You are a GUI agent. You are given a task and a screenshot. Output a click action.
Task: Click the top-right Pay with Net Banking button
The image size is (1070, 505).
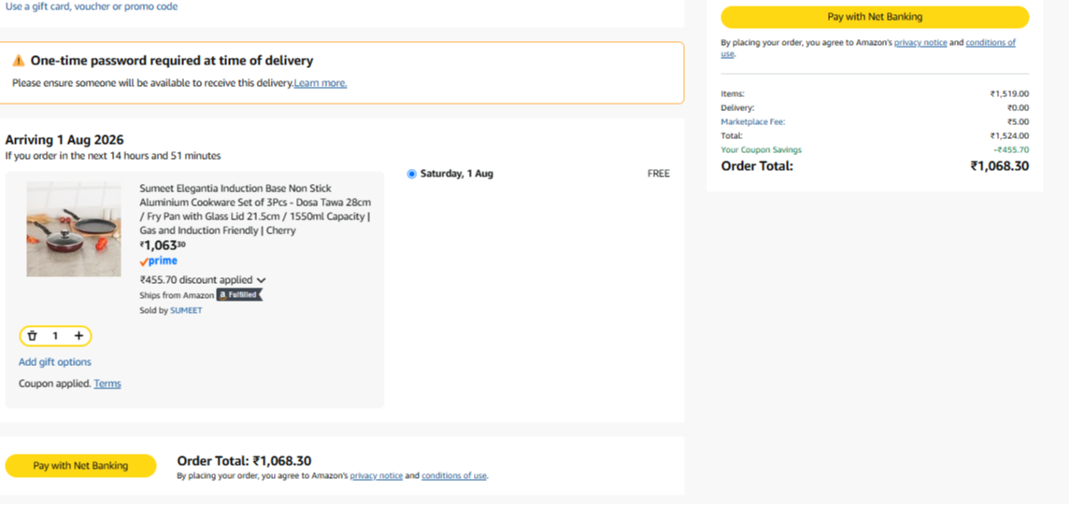tap(875, 17)
